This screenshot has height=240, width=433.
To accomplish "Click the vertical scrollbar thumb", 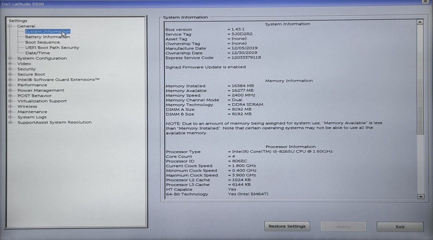I will click(420, 79).
